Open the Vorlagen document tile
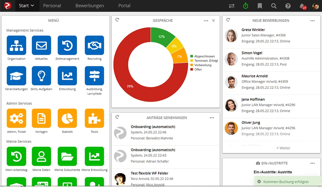Screen dimensions: 322x187 point(41,118)
